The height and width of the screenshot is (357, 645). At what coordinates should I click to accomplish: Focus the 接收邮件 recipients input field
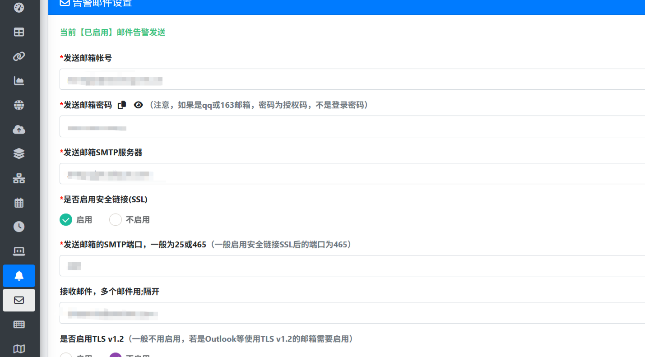(x=352, y=313)
